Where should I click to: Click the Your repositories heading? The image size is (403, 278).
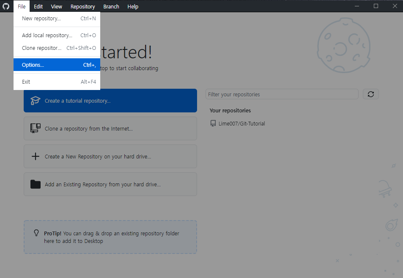[x=230, y=111]
